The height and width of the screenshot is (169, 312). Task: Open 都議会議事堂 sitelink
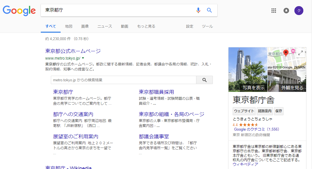coord(154,136)
